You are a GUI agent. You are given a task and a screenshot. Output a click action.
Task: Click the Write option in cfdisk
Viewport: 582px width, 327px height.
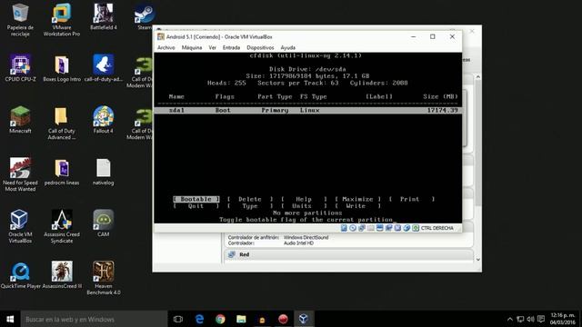coord(357,206)
